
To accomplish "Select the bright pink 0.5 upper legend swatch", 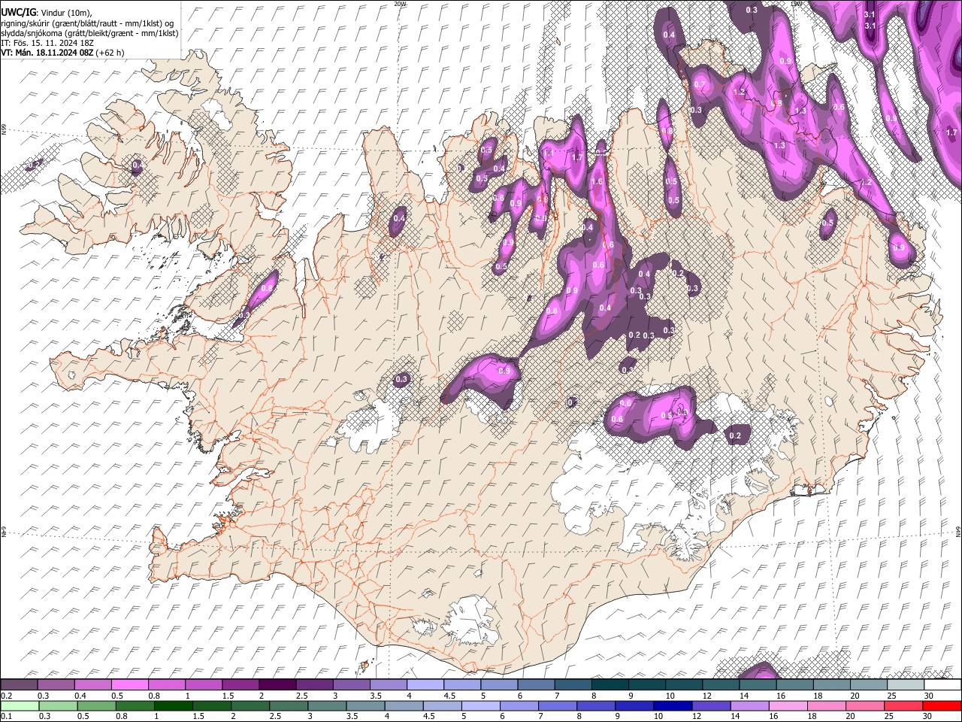I will [129, 684].
